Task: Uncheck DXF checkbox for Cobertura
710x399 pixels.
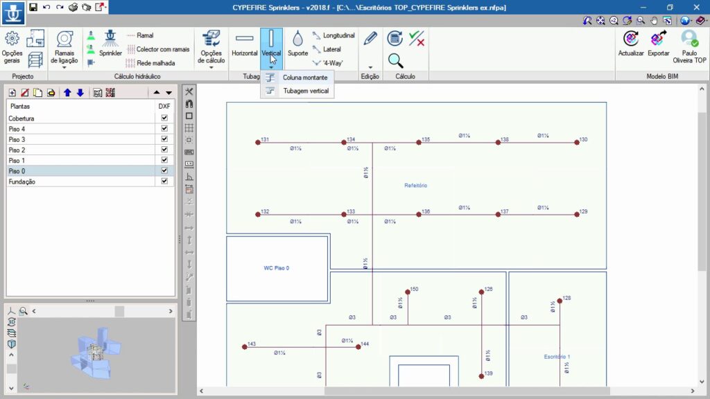Action: point(164,118)
